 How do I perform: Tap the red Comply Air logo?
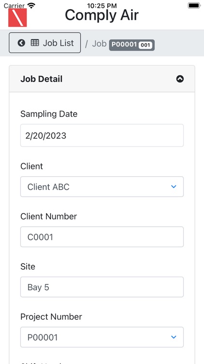point(17,17)
